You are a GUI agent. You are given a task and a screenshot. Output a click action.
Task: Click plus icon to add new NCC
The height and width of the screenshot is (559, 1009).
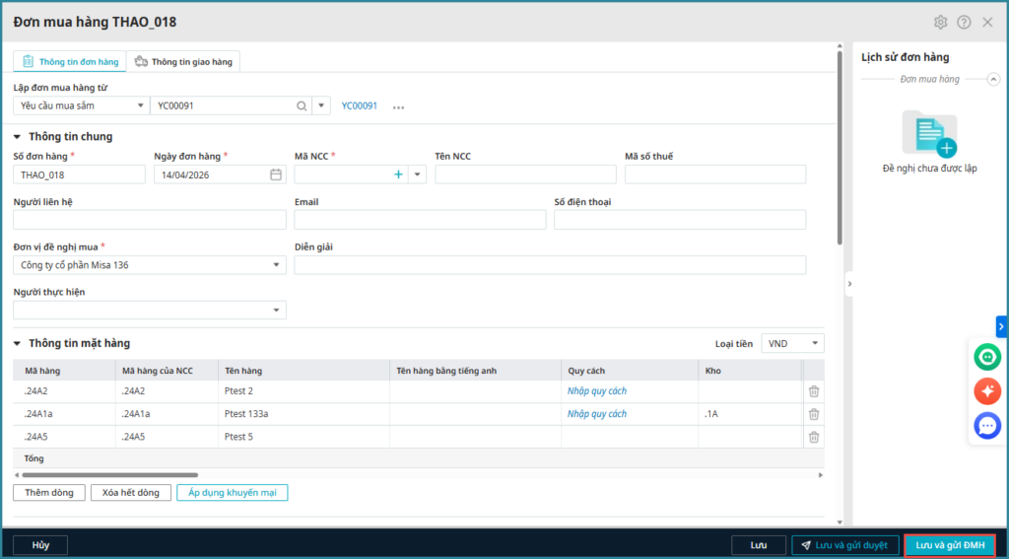point(398,175)
